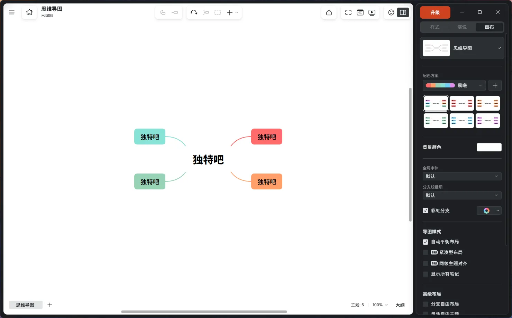The height and width of the screenshot is (318, 512).
Task: Enable the 同级主题对齐 checkbox
Action: coord(426,263)
